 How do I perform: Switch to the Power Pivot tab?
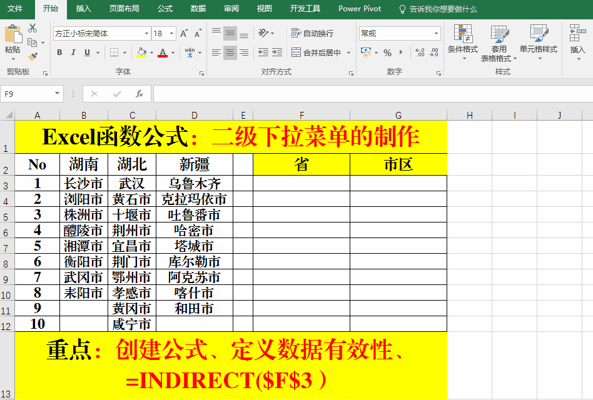pos(360,9)
